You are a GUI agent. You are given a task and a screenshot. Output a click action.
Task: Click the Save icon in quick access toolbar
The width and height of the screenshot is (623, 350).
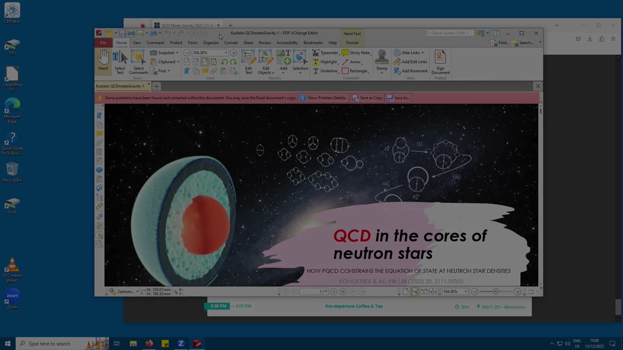coord(122,33)
